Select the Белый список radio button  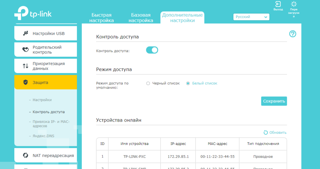pos(188,83)
